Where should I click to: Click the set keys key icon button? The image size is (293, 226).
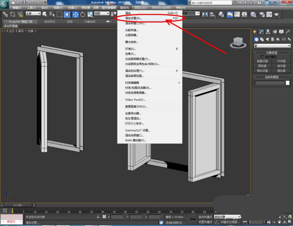pos(193,219)
